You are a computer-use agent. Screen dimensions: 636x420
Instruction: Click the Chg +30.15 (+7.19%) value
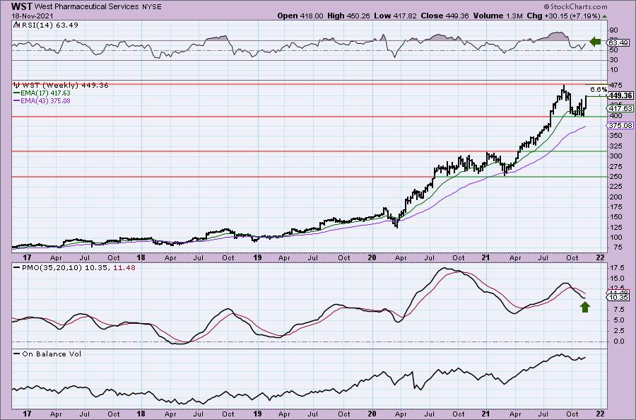(563, 16)
